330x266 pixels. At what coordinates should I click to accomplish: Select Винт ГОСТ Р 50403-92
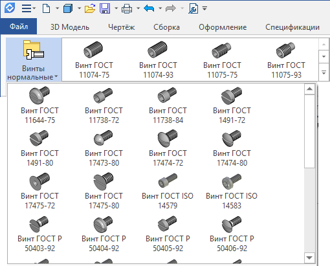click(39, 234)
